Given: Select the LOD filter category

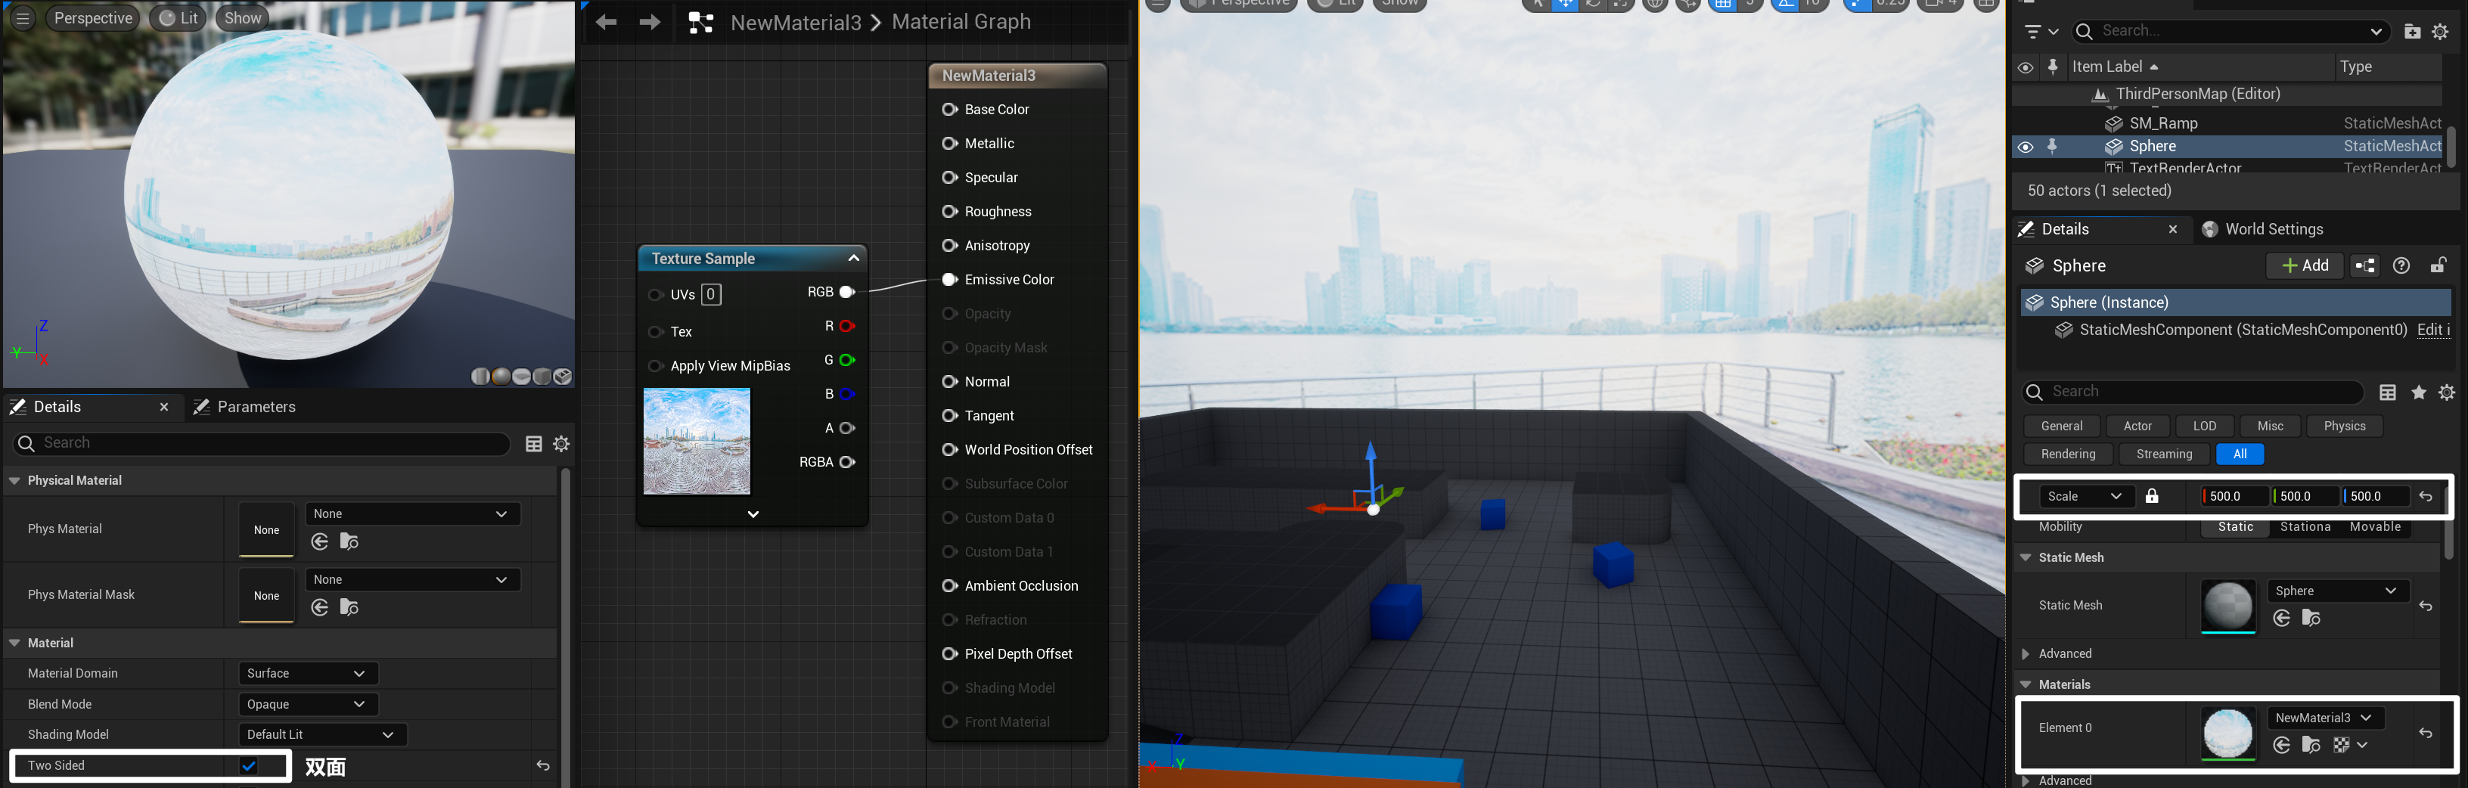Looking at the screenshot, I should 2205,426.
